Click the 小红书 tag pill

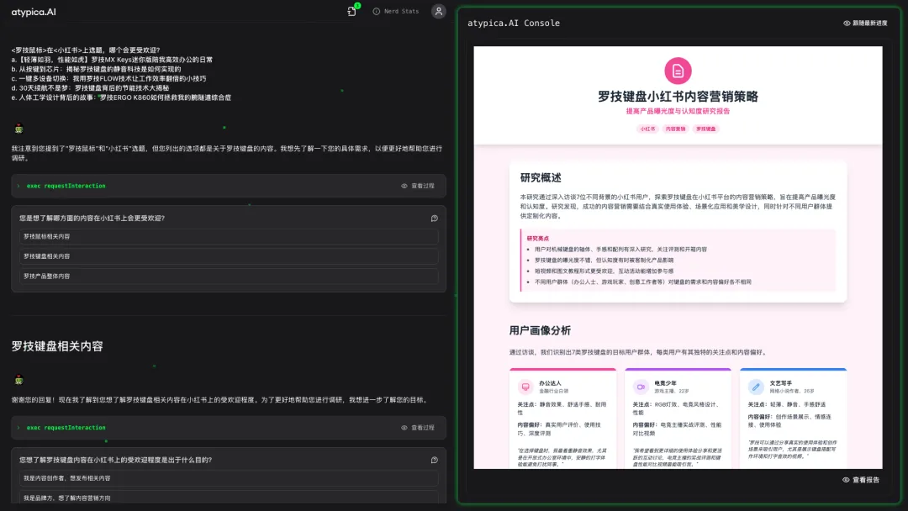647,129
